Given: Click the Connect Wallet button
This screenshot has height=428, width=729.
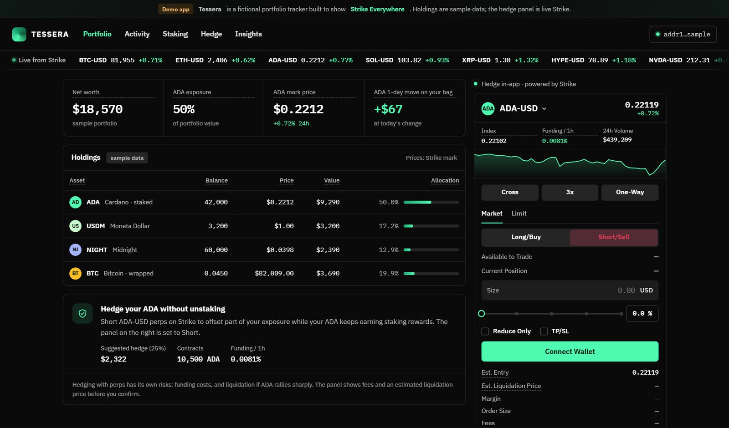Looking at the screenshot, I should (x=570, y=352).
